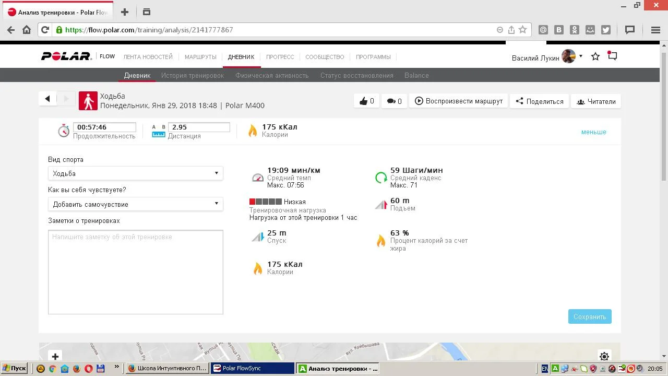
Task: Open the Добавить самочувствие dropdown
Action: pyautogui.click(x=135, y=204)
